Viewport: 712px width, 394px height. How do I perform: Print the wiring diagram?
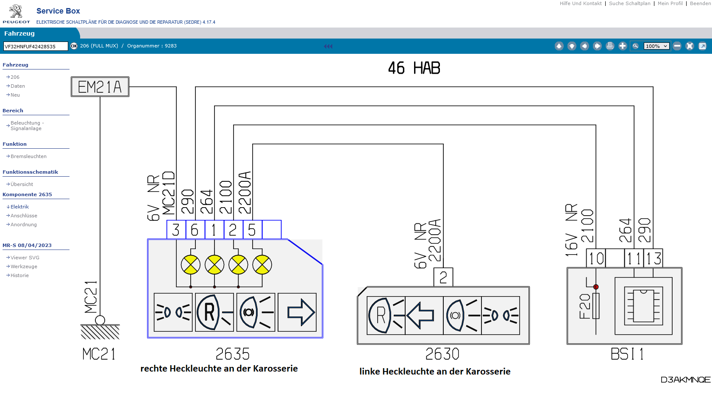pos(610,46)
